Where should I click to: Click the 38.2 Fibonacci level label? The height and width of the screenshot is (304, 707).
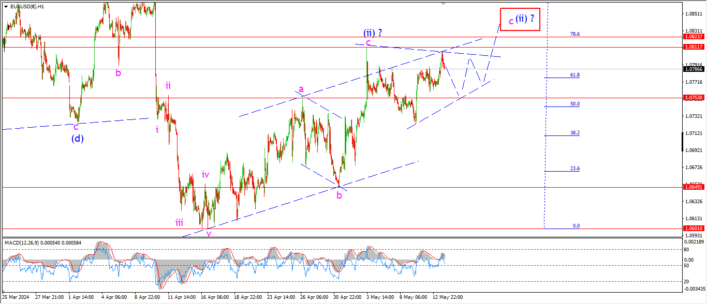[575, 133]
